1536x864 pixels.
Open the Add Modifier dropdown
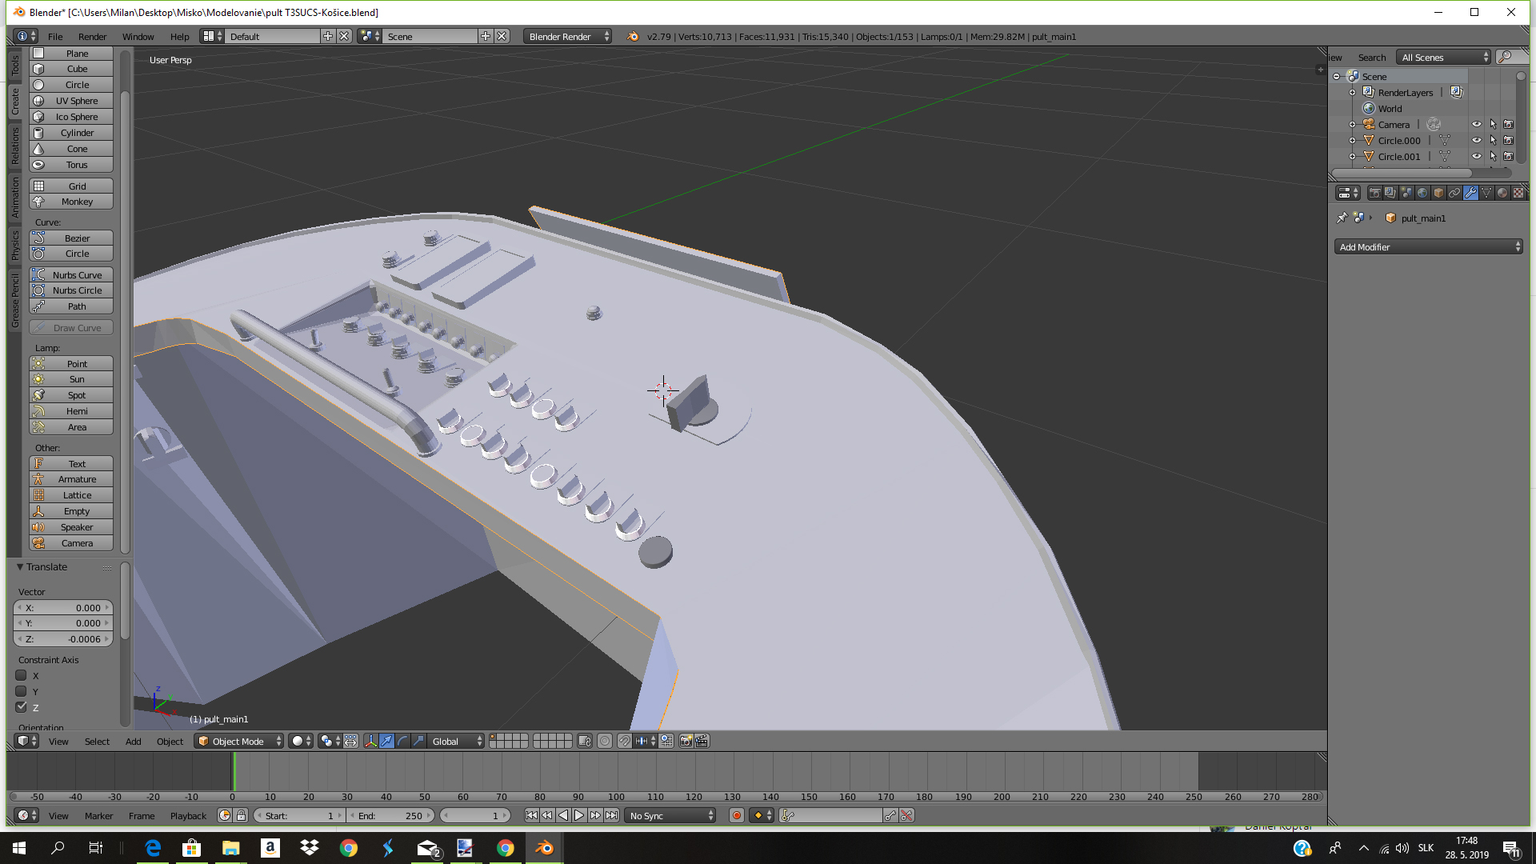[1428, 247]
